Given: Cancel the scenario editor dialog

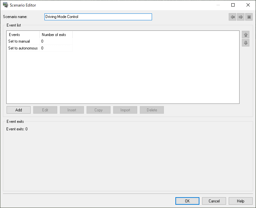Looking at the screenshot, I should point(214,201).
